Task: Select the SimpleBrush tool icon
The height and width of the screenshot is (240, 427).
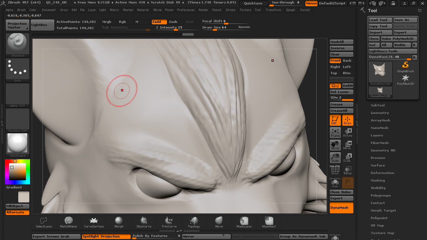Action: 405,67
